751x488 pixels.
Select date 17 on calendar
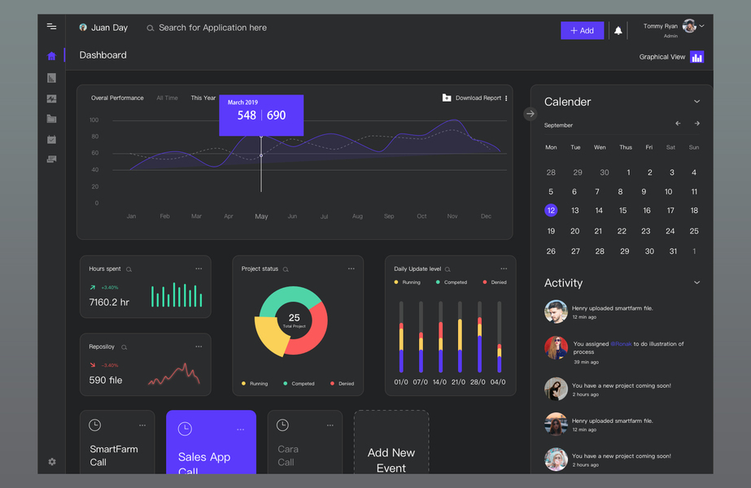[x=670, y=210]
